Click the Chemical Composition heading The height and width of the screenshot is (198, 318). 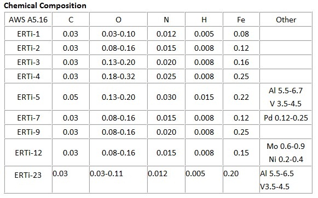[x=45, y=5]
